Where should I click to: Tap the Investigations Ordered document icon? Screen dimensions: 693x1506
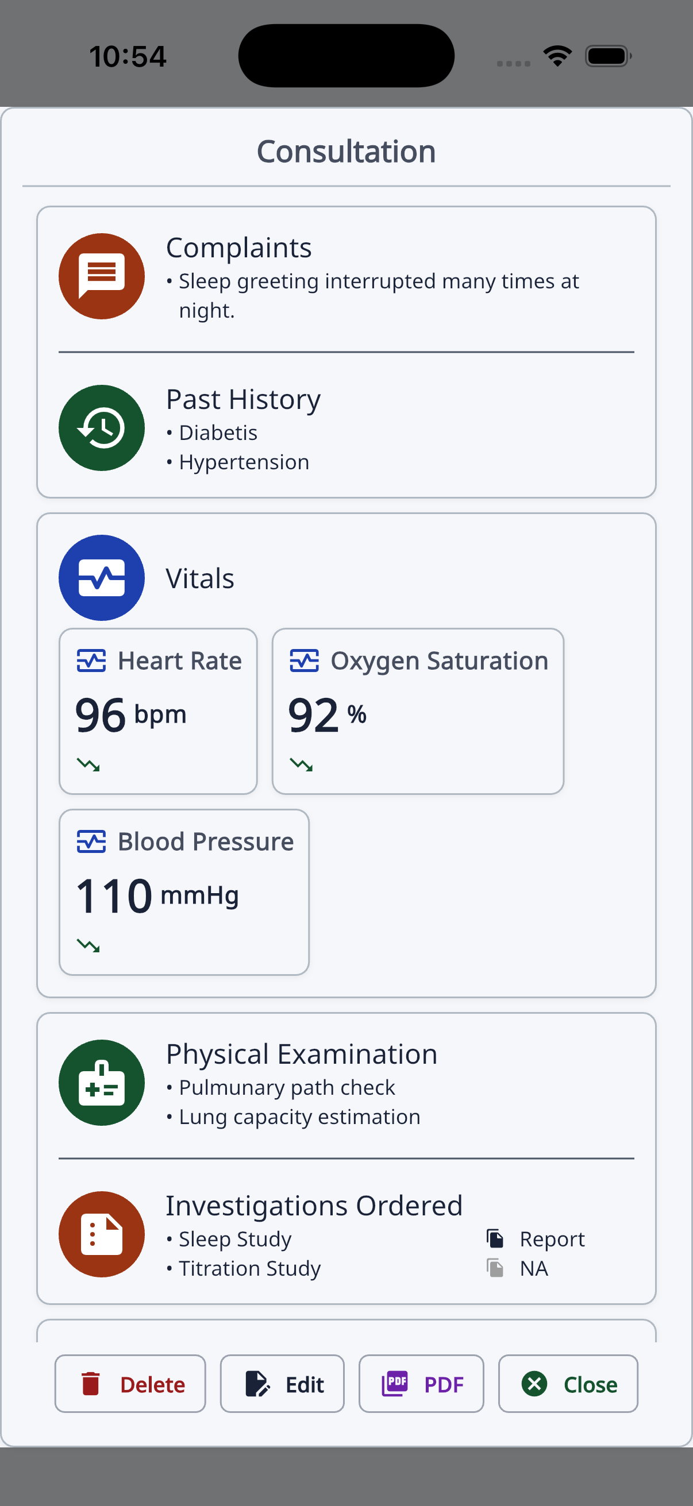click(x=102, y=1234)
